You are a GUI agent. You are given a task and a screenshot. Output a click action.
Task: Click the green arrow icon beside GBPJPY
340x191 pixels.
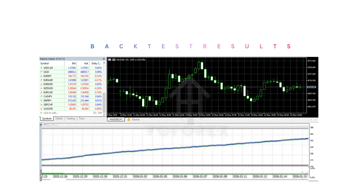click(41, 101)
